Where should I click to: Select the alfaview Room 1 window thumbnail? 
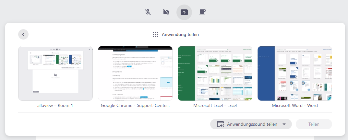pyautogui.click(x=55, y=73)
